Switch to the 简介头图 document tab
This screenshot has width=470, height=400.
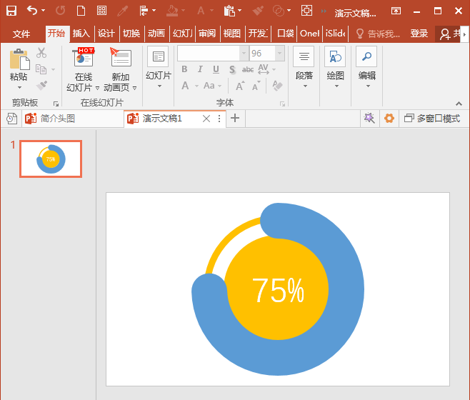[73, 119]
